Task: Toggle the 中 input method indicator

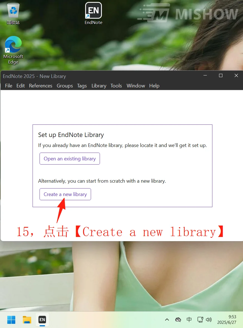Action: [189, 320]
